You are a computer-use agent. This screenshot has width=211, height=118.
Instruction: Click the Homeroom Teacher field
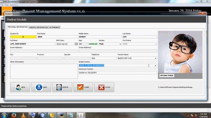(118, 73)
